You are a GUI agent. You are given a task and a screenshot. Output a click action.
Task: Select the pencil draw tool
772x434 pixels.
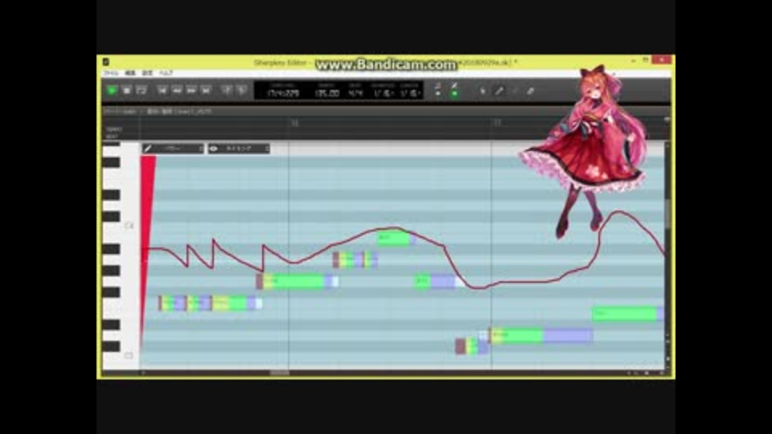click(x=499, y=91)
